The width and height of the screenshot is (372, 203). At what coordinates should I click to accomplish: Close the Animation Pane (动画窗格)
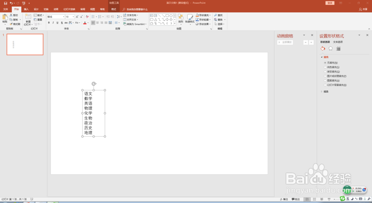pyautogui.click(x=312, y=35)
